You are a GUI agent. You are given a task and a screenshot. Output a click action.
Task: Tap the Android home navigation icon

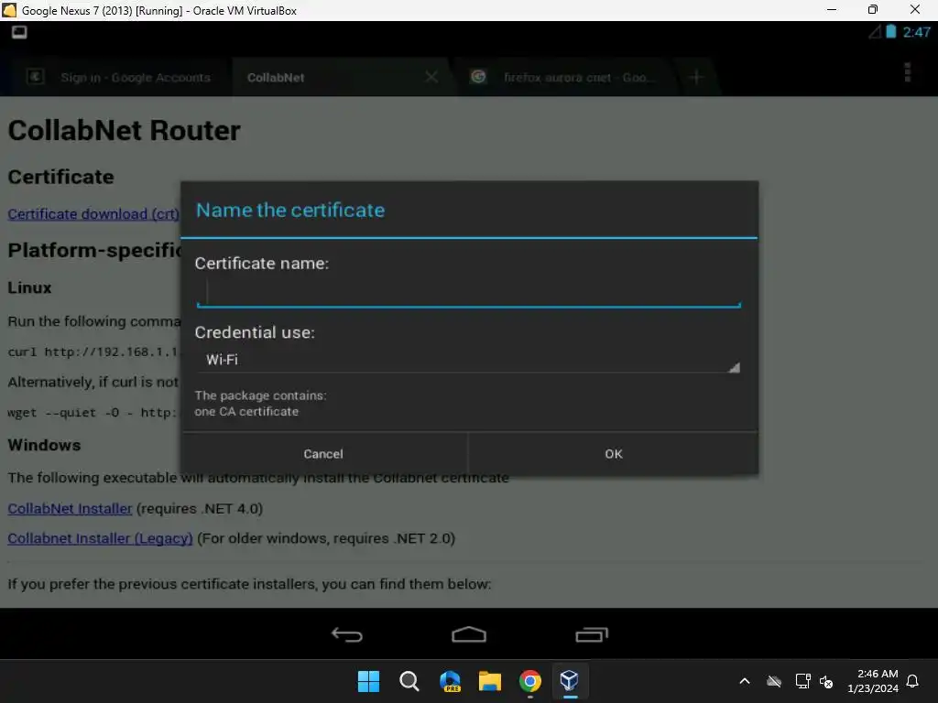(469, 634)
